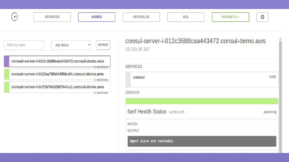Click the Consul logo icon
This screenshot has height=162, width=289.
[15, 17]
